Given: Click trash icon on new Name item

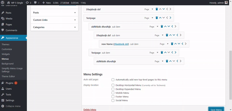Looking at the screenshot, I should tap(172, 44).
